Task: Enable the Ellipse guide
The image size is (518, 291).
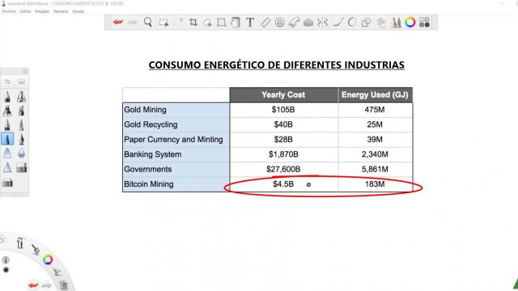Action: (279, 22)
